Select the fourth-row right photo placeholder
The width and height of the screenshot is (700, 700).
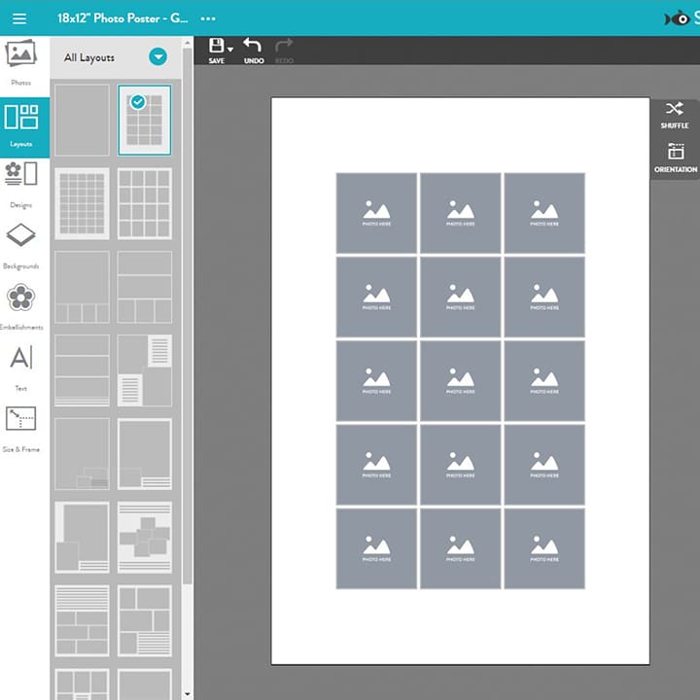[x=544, y=465]
